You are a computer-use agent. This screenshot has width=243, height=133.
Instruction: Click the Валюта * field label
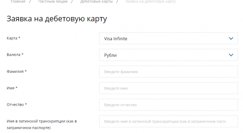click(x=15, y=55)
